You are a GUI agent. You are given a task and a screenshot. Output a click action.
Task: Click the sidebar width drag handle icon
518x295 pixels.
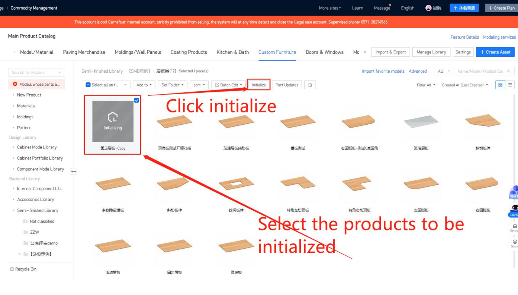74,171
